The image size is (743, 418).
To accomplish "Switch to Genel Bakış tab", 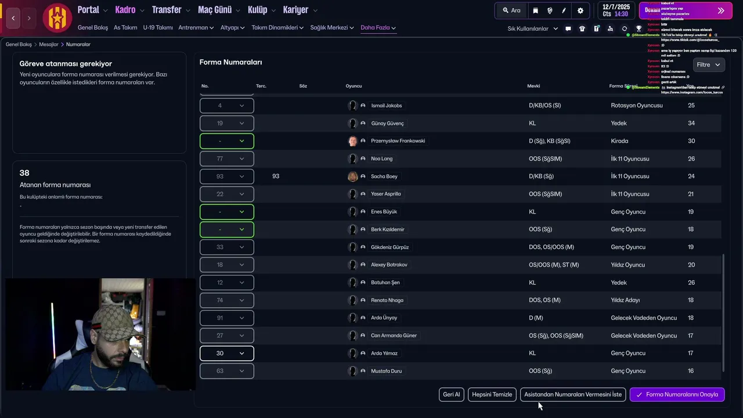I will (93, 27).
